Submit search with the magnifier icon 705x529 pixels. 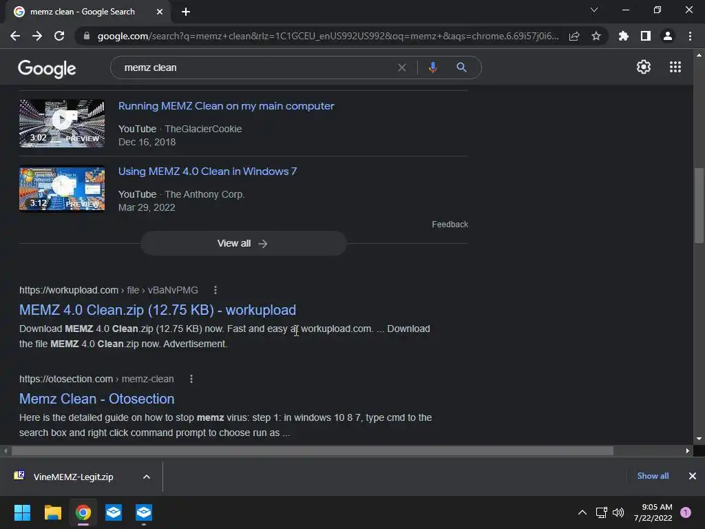(x=461, y=68)
